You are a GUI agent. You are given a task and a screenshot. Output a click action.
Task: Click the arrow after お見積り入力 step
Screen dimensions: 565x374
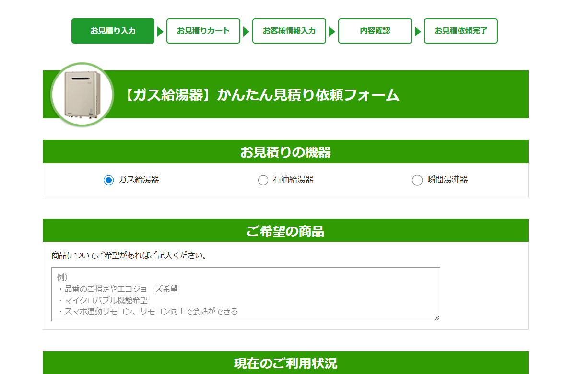tap(161, 32)
